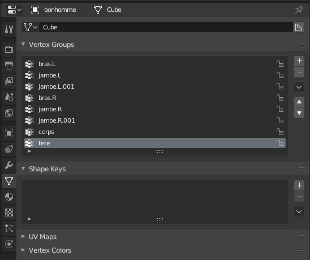Open the Modifiers wrench tab
This screenshot has height=260, width=310.
pyautogui.click(x=9, y=165)
